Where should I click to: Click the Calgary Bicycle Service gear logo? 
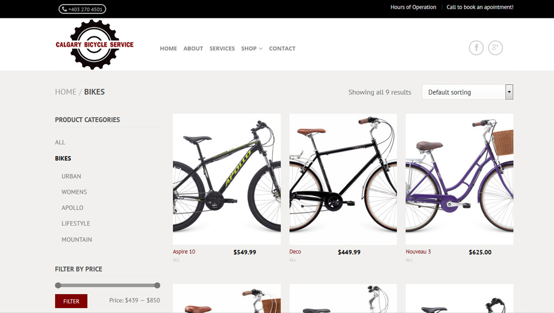(94, 44)
